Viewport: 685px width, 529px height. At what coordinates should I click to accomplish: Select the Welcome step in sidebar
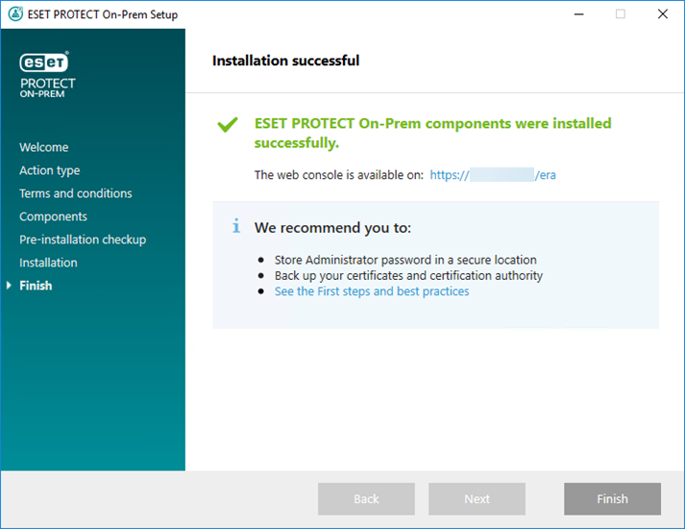coord(43,147)
